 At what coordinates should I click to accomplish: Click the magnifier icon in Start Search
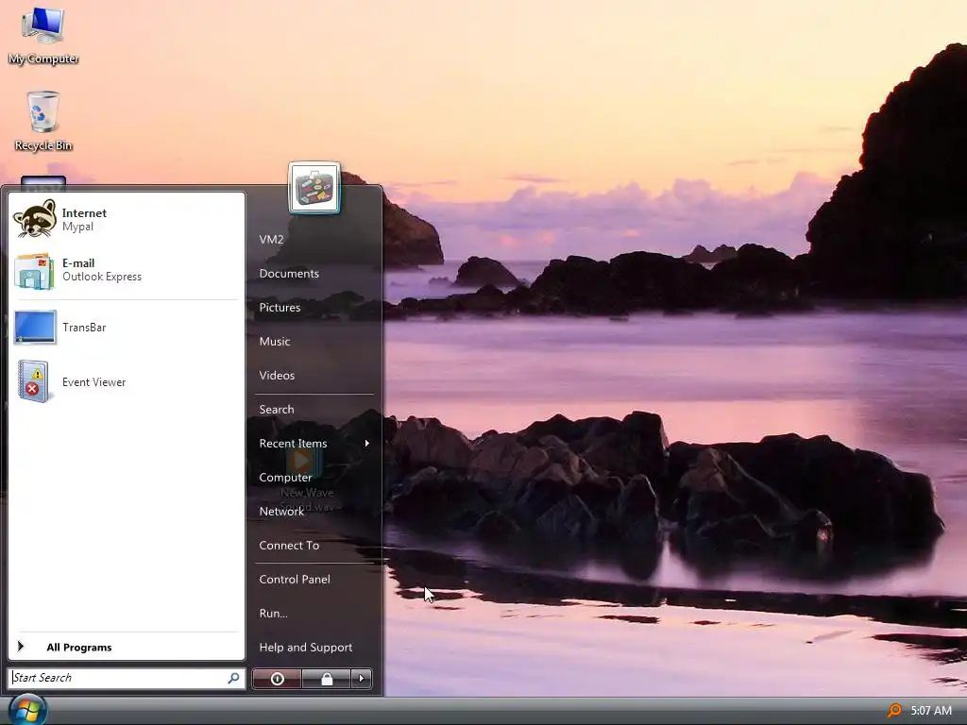pos(234,678)
